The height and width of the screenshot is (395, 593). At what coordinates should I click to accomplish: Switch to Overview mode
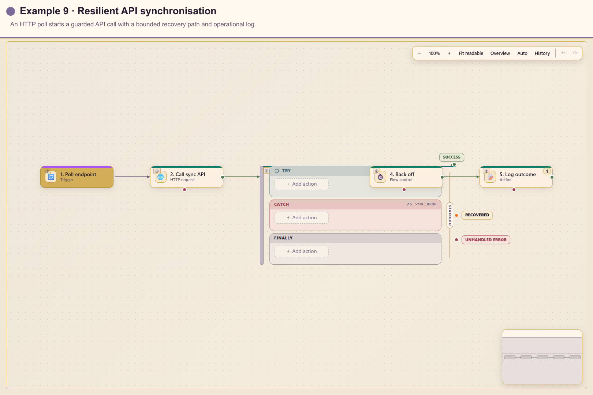click(x=500, y=53)
